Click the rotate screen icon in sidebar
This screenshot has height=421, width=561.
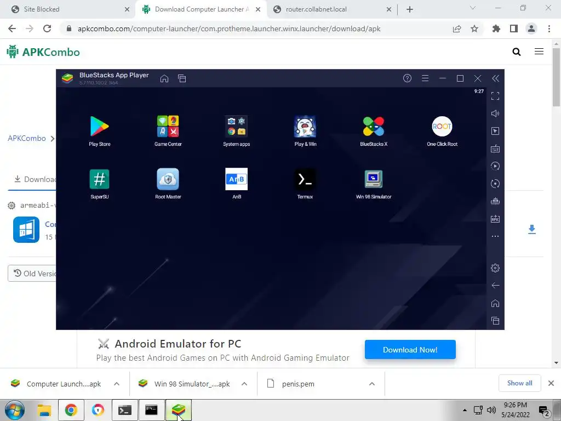click(x=495, y=184)
